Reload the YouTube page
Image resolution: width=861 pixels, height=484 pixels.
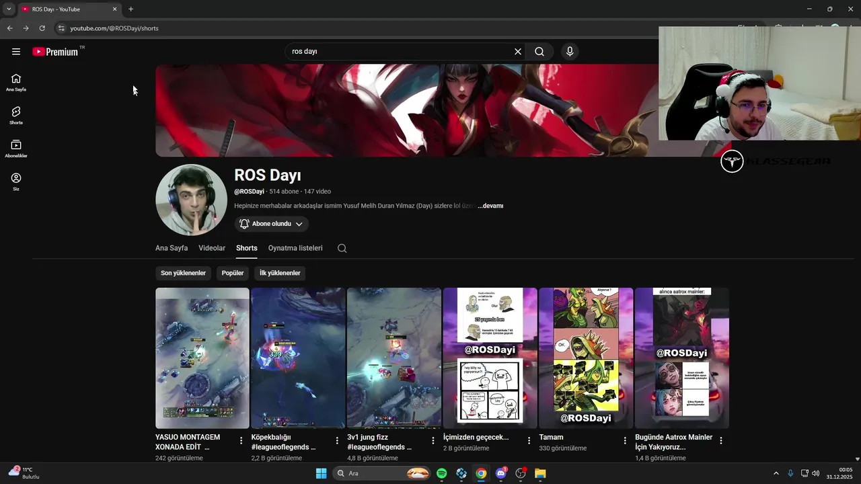pos(42,28)
